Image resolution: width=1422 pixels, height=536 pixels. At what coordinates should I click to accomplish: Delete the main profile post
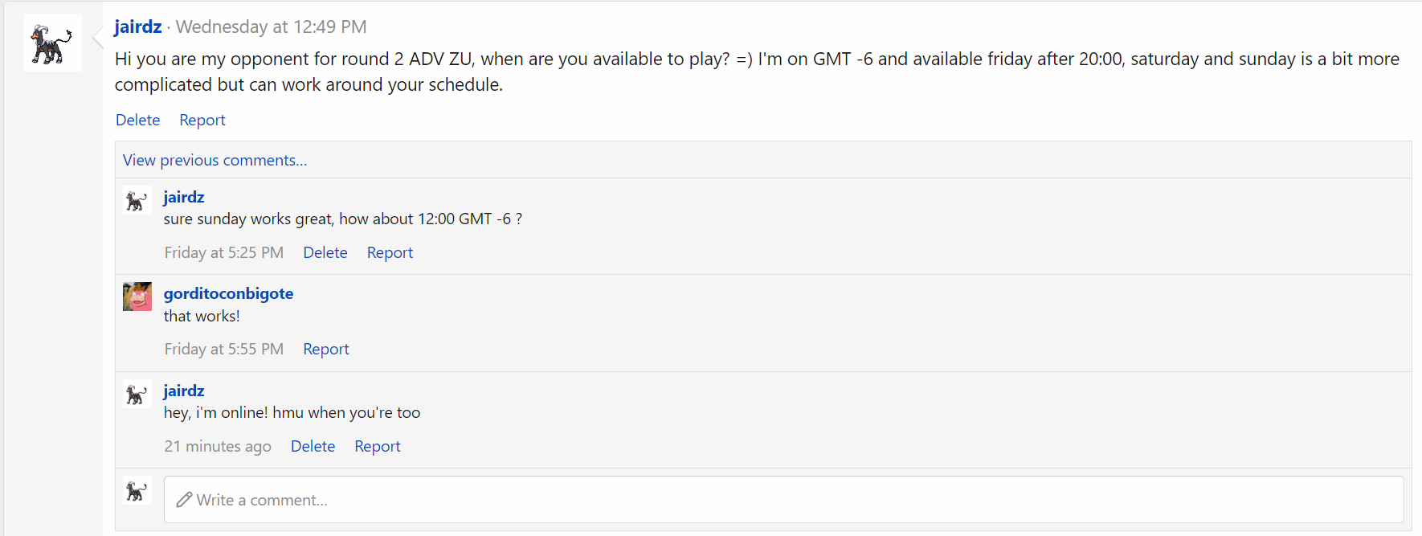137,120
